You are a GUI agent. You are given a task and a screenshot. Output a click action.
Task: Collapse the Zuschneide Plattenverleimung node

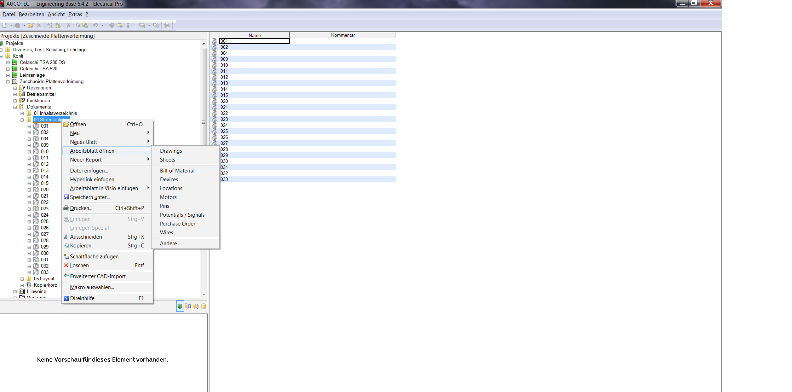(x=8, y=82)
